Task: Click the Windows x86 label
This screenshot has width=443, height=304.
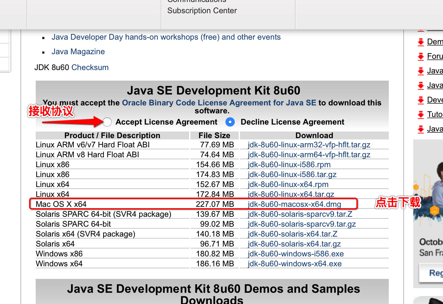Action: click(59, 254)
